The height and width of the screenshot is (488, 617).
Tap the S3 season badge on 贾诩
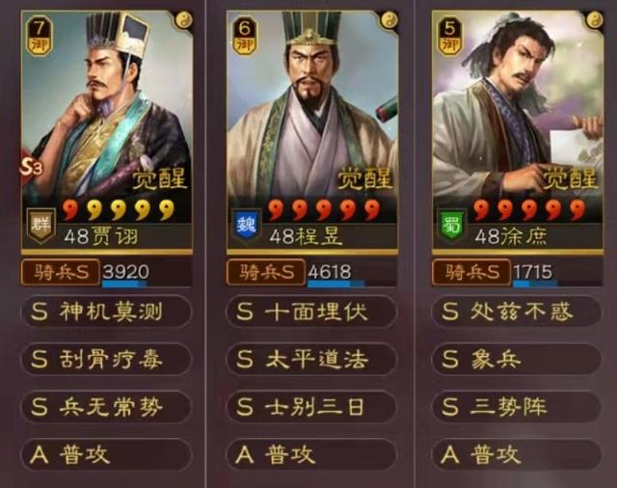[x=32, y=167]
